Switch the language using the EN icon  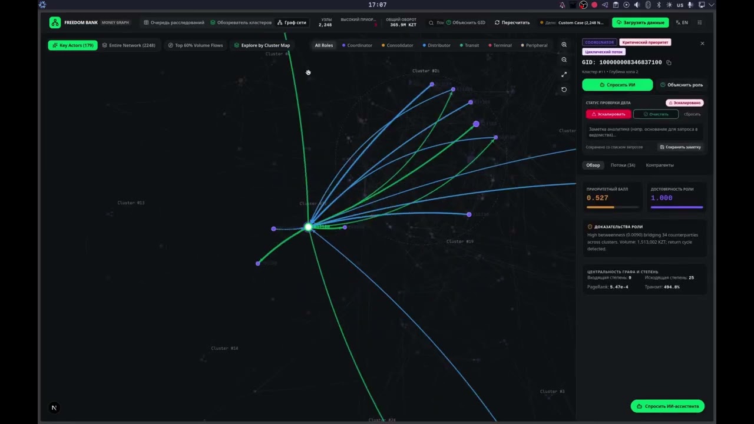(x=682, y=22)
